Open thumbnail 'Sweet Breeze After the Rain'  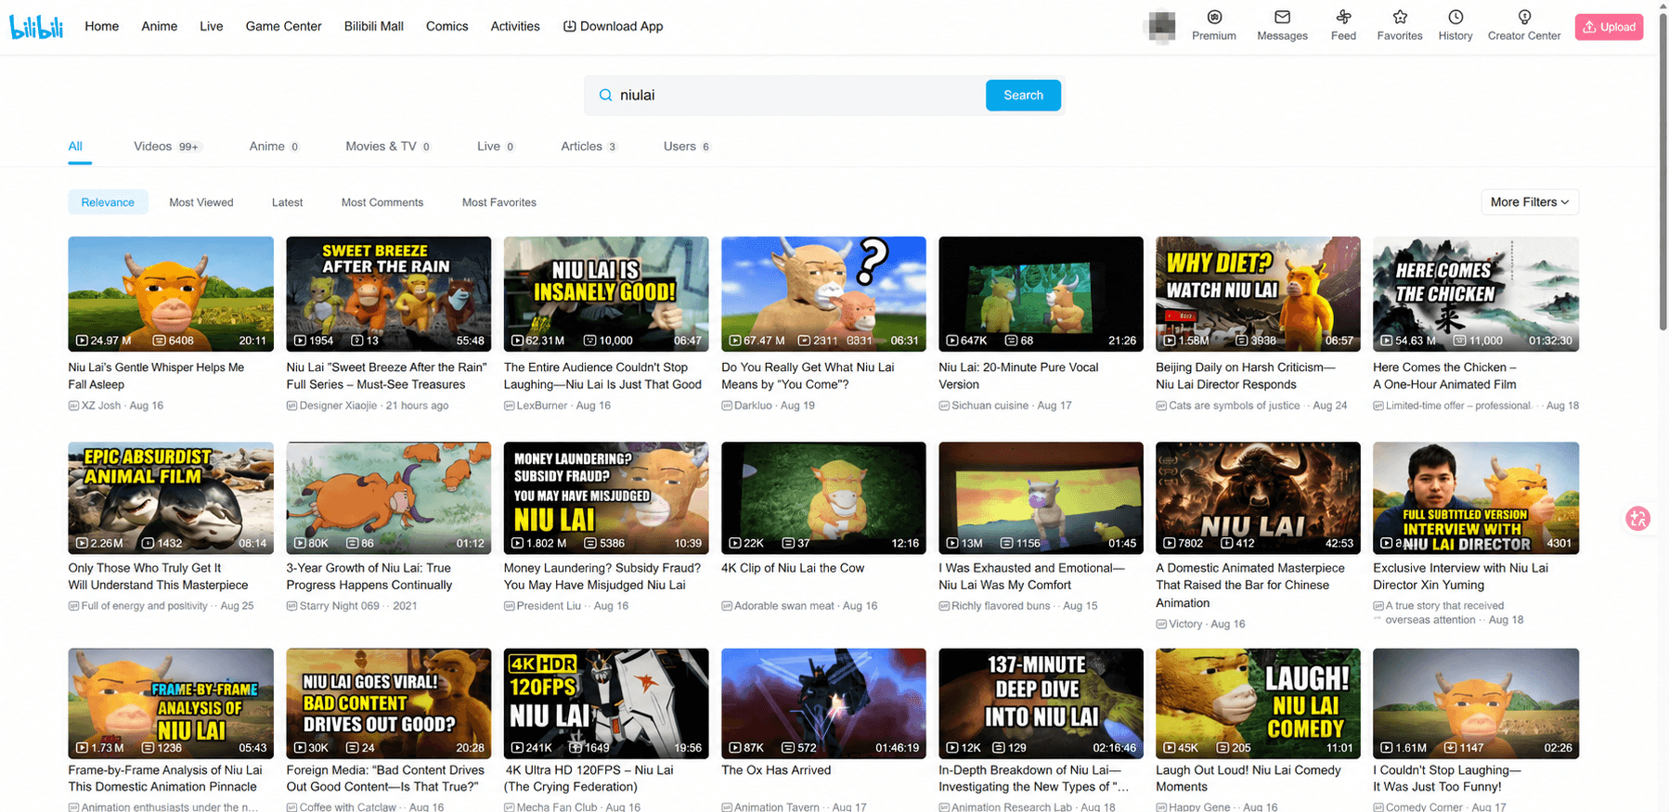pyautogui.click(x=389, y=294)
